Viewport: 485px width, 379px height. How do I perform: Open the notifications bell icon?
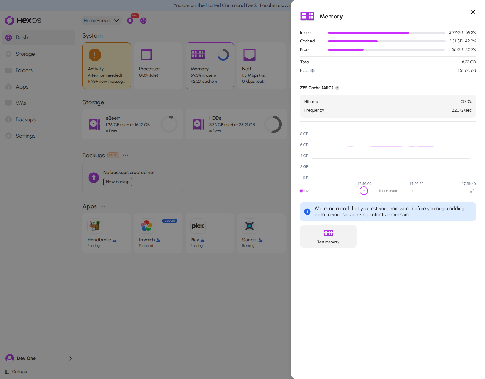[x=130, y=21]
